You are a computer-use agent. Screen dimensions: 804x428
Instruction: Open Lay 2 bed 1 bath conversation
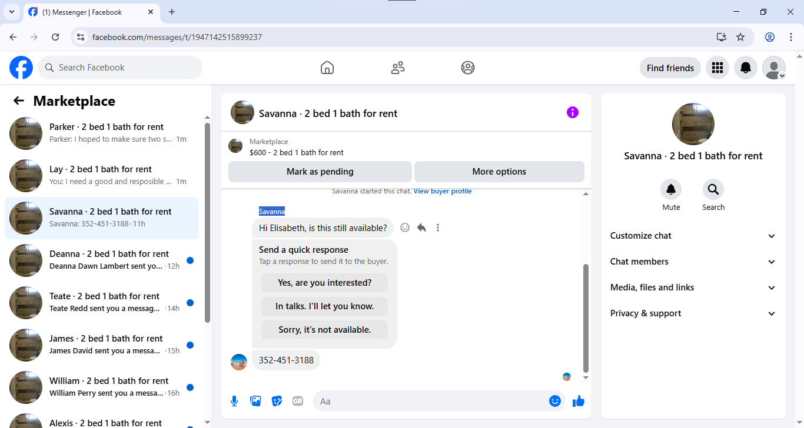click(101, 176)
